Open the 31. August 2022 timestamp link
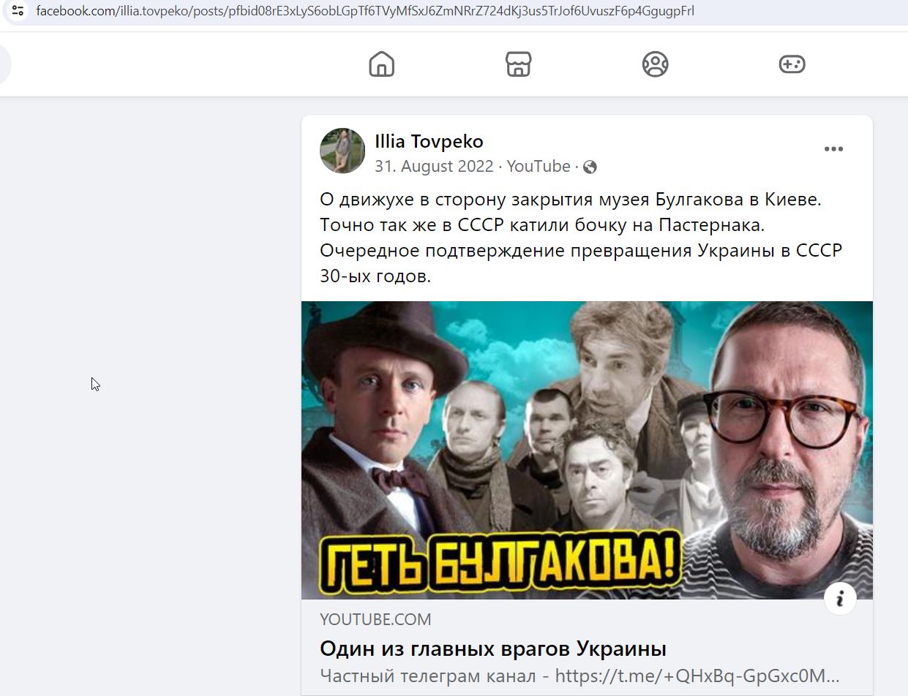This screenshot has width=908, height=696. (434, 167)
